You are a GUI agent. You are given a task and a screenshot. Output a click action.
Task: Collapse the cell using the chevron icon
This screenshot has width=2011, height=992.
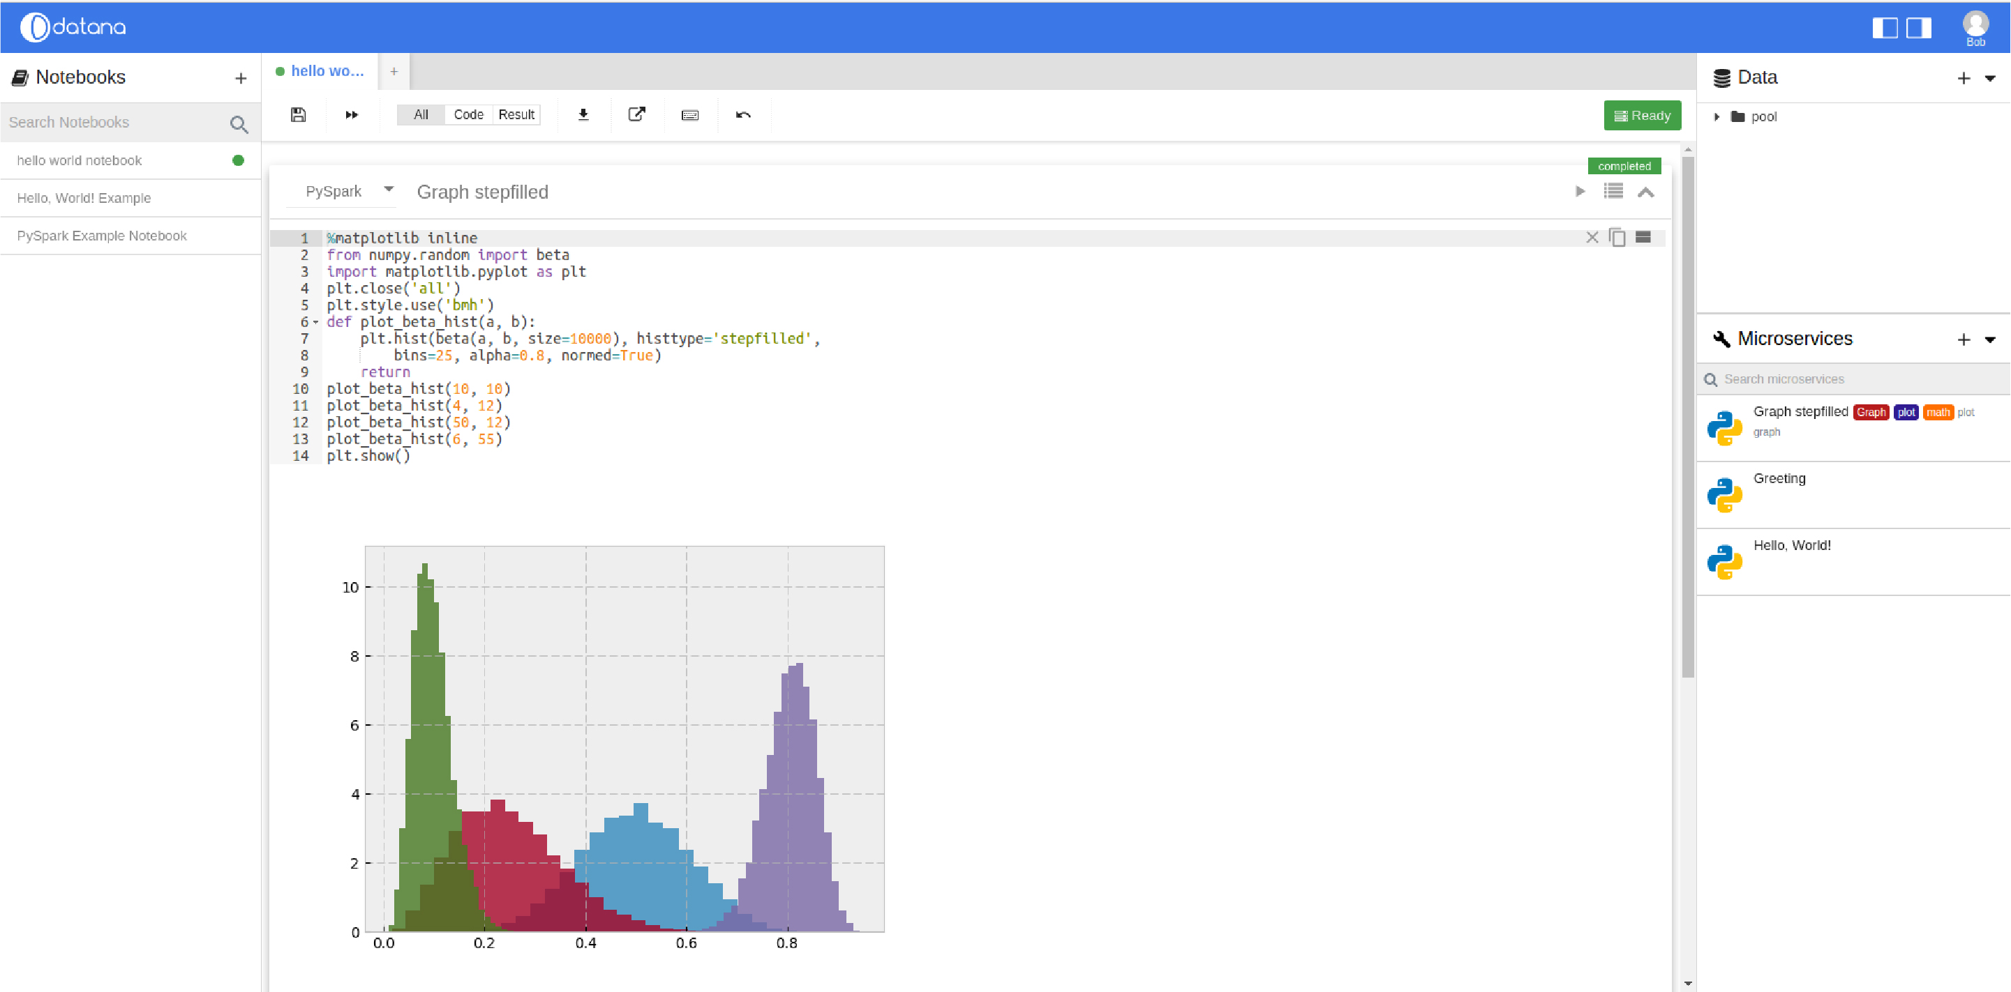(x=1647, y=191)
